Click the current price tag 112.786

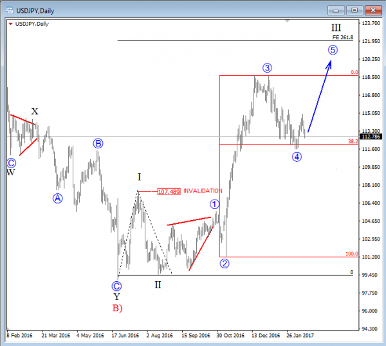pos(372,137)
